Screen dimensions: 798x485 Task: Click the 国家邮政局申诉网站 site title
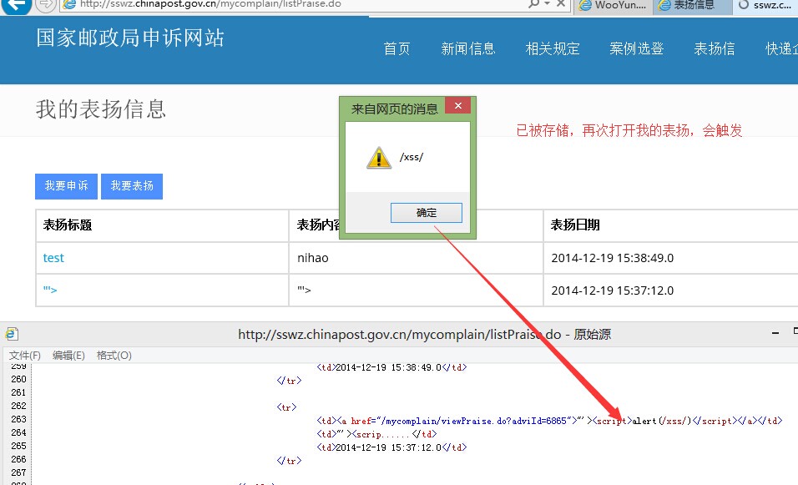129,38
